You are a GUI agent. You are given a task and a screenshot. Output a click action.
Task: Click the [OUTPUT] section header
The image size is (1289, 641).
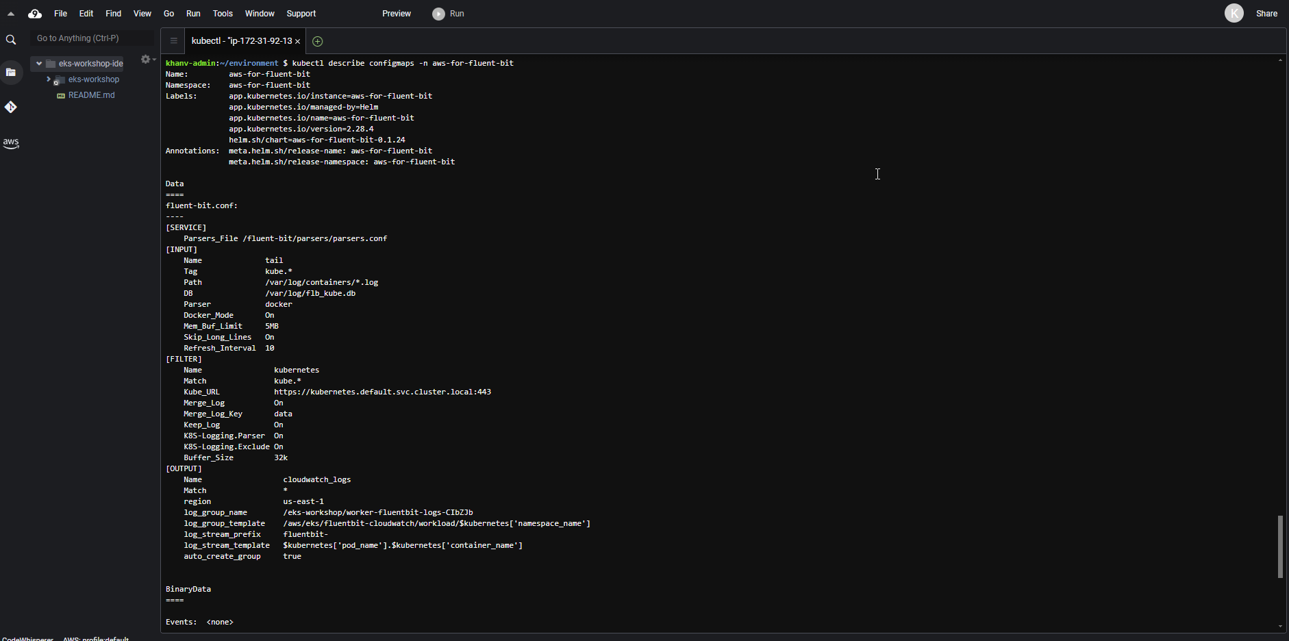coord(184,468)
